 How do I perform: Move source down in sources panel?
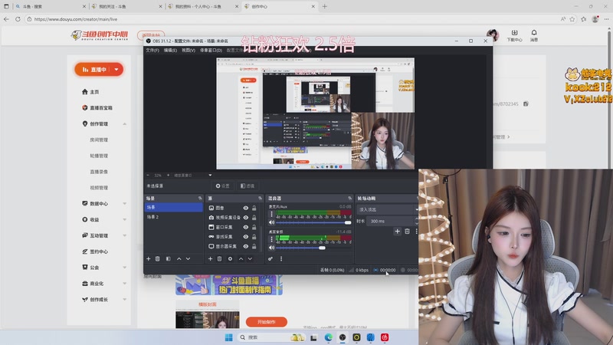point(250,259)
